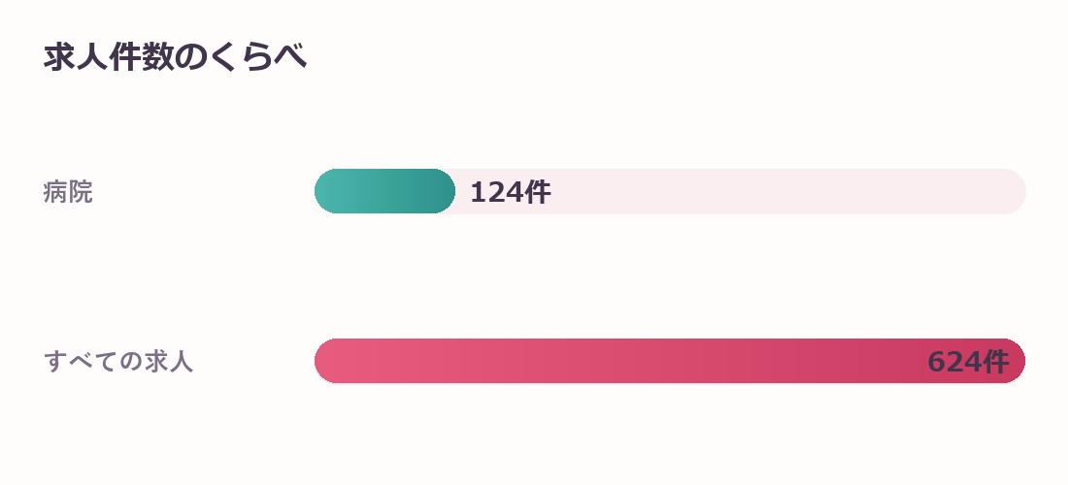Click the 件 character beside 124
This screenshot has width=1068, height=485.
[x=538, y=192]
